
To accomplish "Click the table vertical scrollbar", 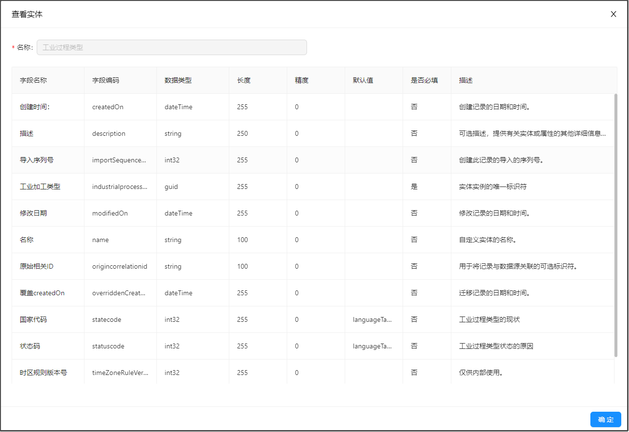I will click(x=615, y=225).
